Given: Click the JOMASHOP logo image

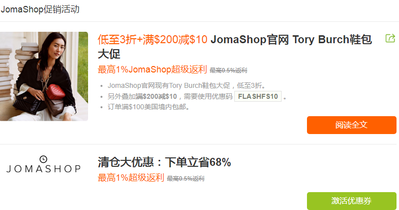Looking at the screenshot, I should coord(43,164).
